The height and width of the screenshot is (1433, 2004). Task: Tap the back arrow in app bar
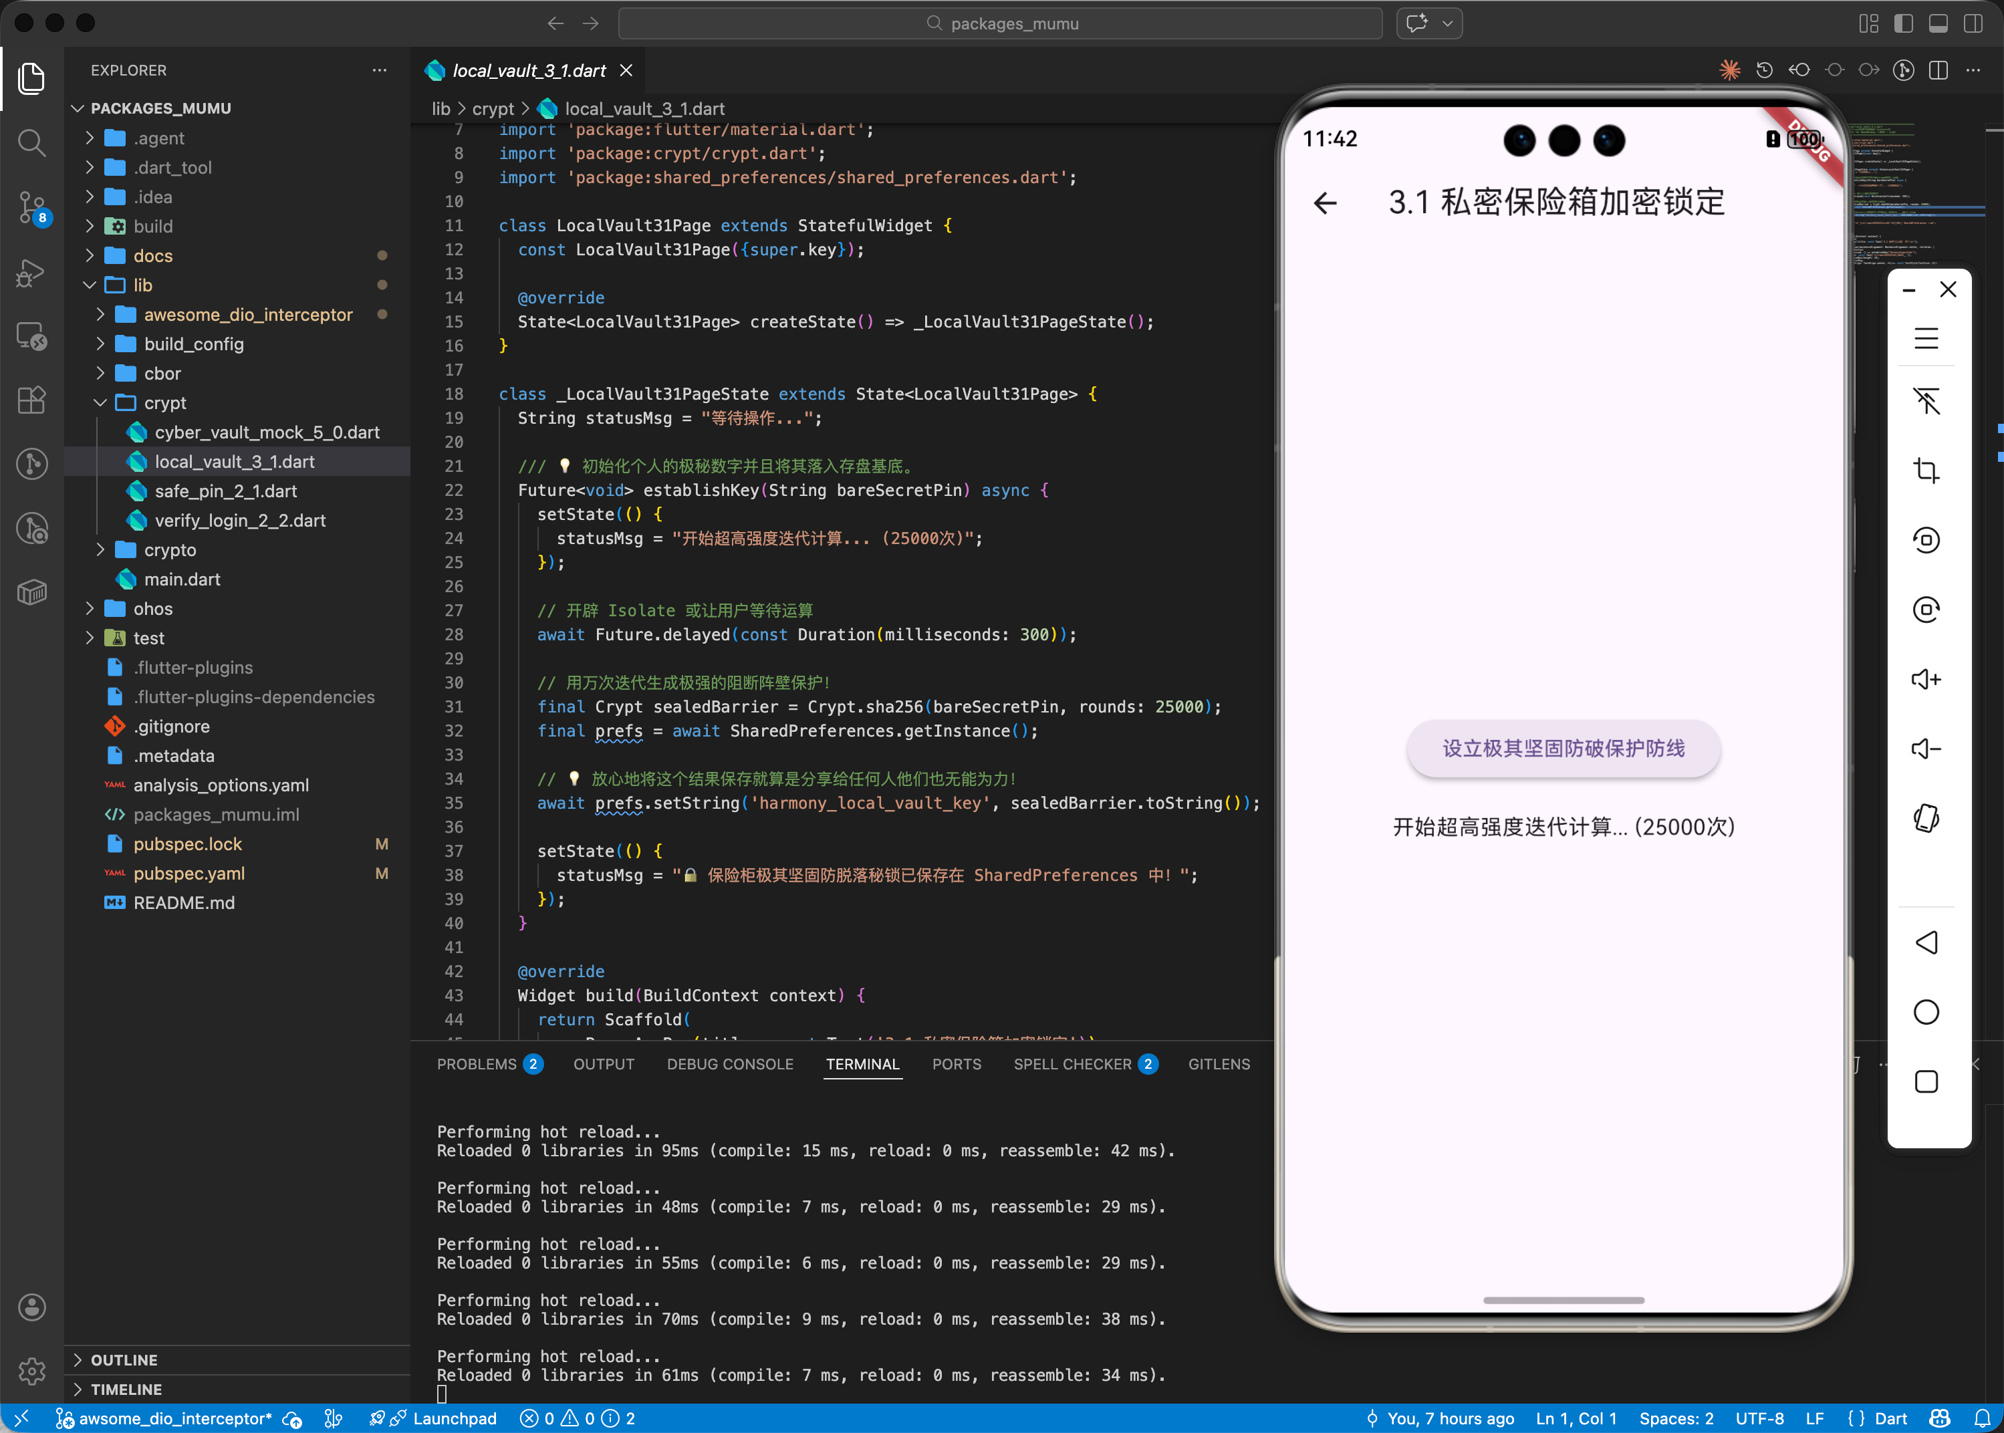click(1326, 203)
